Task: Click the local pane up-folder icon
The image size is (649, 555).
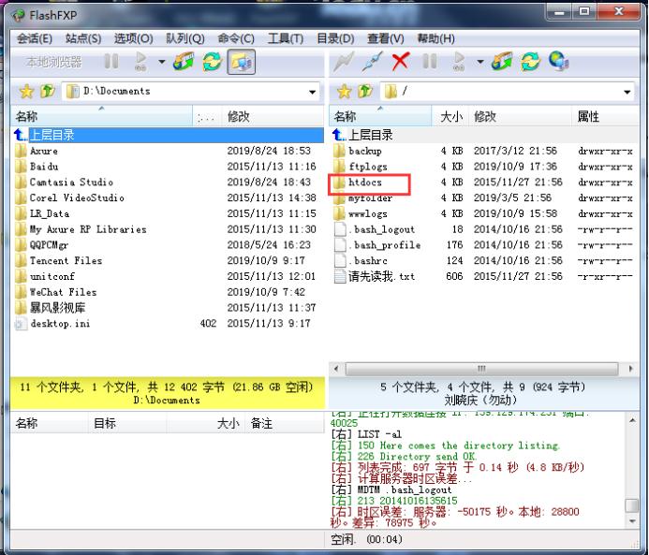Action: pyautogui.click(x=48, y=91)
